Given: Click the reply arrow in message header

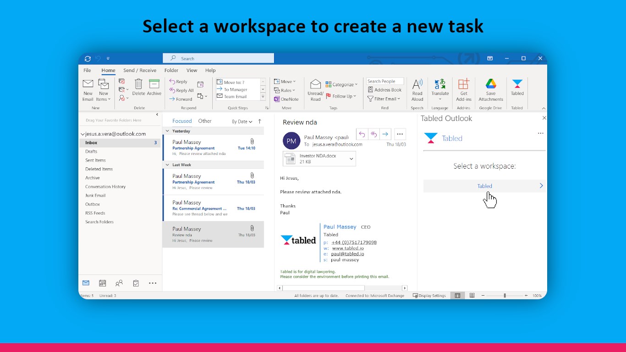Looking at the screenshot, I should [x=362, y=134].
